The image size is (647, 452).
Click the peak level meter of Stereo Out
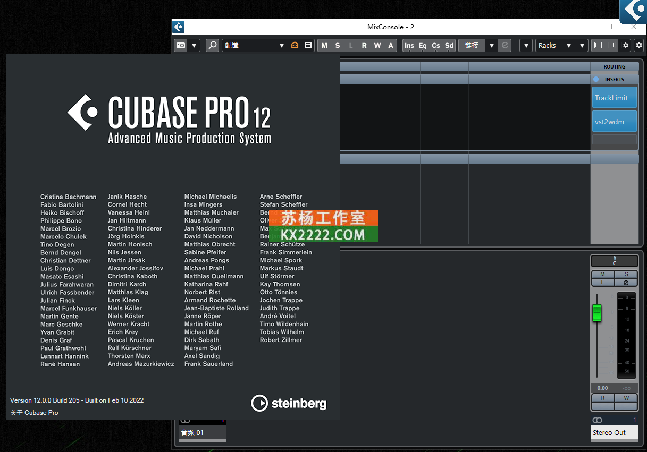tap(627, 335)
